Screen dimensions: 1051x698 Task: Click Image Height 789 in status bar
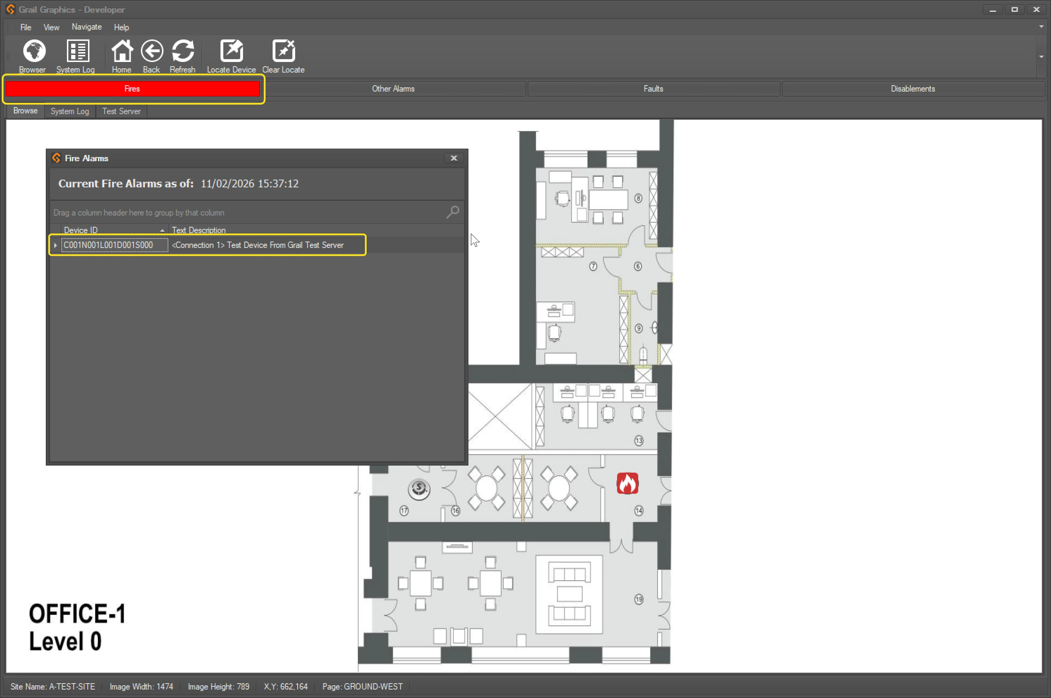click(x=219, y=686)
